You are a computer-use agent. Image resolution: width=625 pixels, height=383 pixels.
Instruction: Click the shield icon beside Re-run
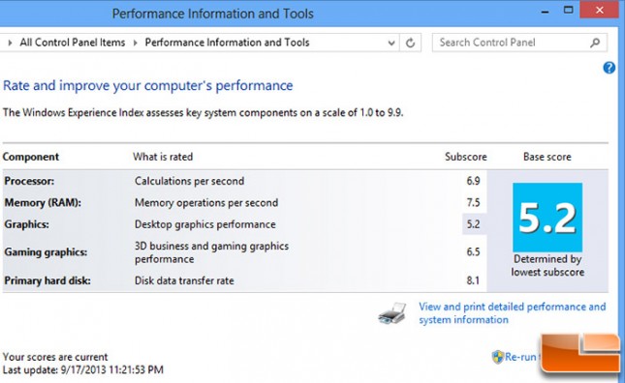pyautogui.click(x=497, y=357)
